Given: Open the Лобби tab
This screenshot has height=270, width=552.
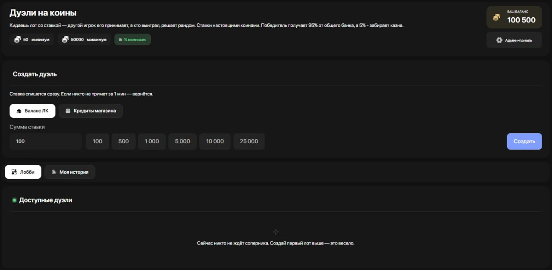Looking at the screenshot, I should [23, 172].
